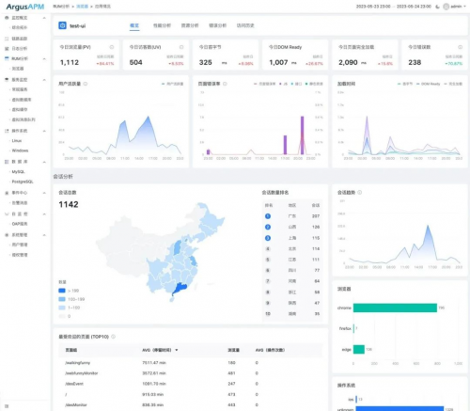Viewport: 470px width, 411px height.
Task: Click the info icon beside 今日访客数(UV)
Action: click(x=181, y=47)
